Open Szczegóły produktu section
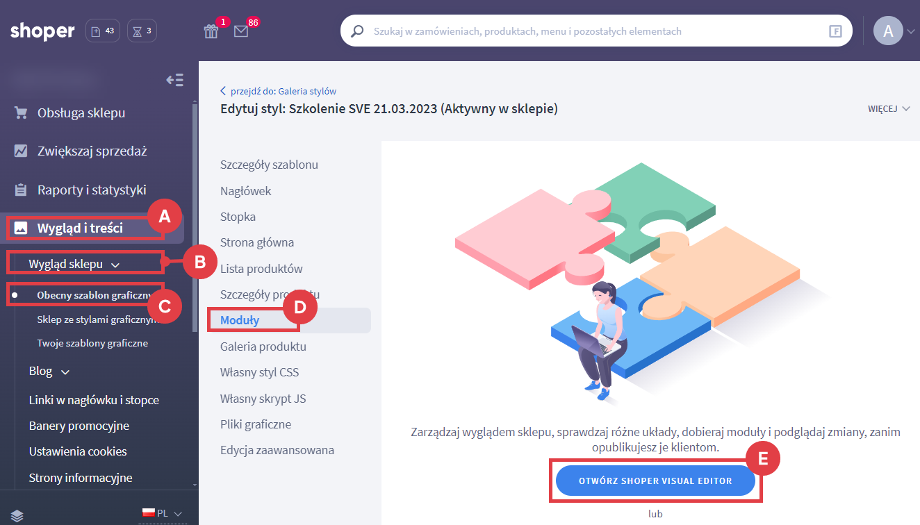 [270, 294]
